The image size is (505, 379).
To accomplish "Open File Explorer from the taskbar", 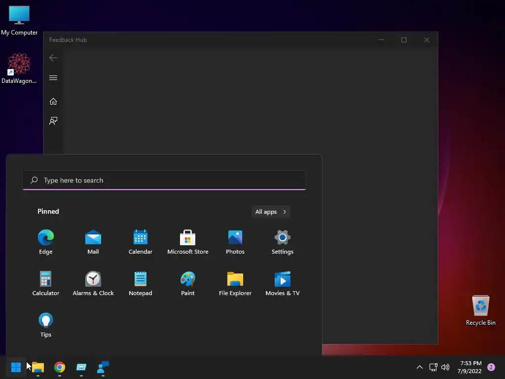I will pyautogui.click(x=38, y=367).
